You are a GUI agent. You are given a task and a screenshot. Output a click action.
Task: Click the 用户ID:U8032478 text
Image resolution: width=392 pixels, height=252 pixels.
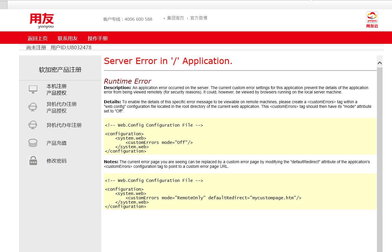[71, 48]
